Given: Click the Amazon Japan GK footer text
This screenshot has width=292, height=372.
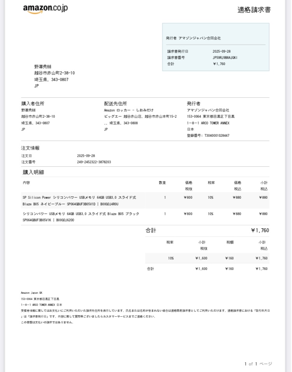Looking at the screenshot, I should (x=32, y=293).
